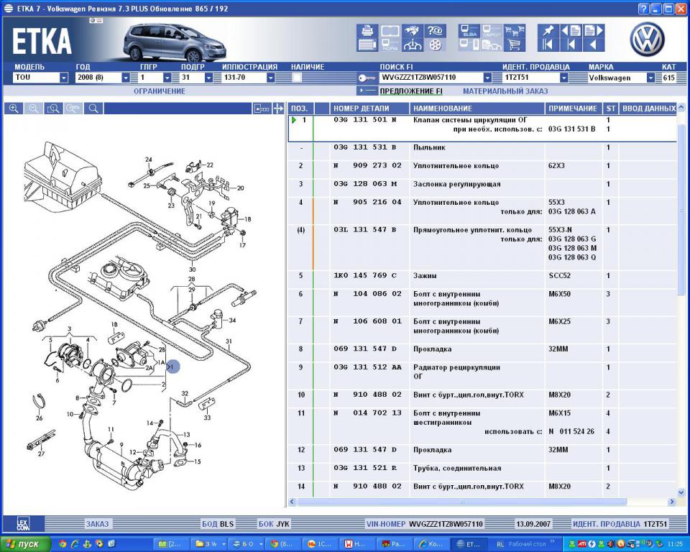This screenshot has width=690, height=552.
Task: Click the info gauge icon
Action: pyautogui.click(x=412, y=45)
